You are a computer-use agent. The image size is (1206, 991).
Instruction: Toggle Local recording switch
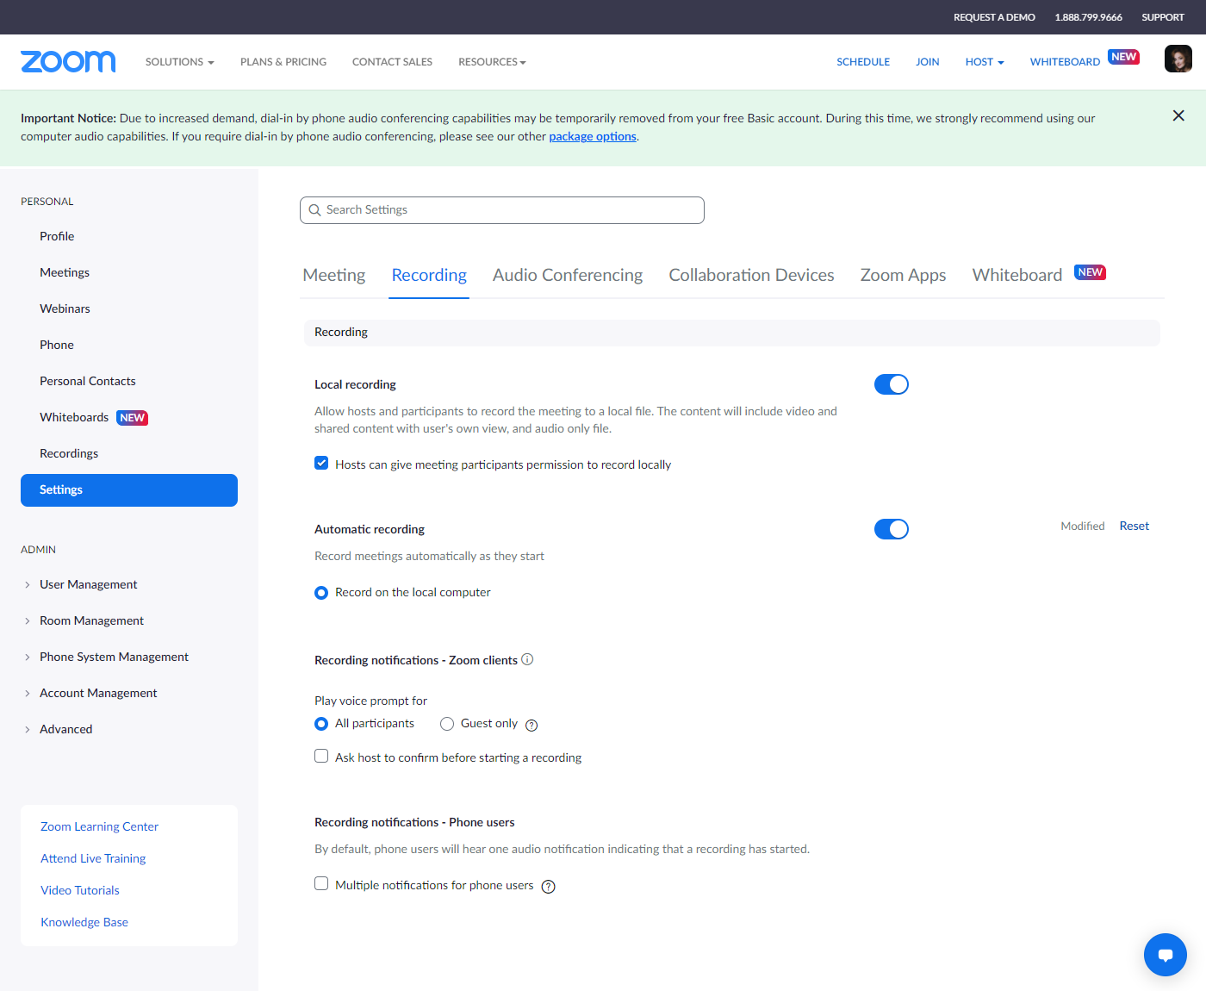point(892,384)
